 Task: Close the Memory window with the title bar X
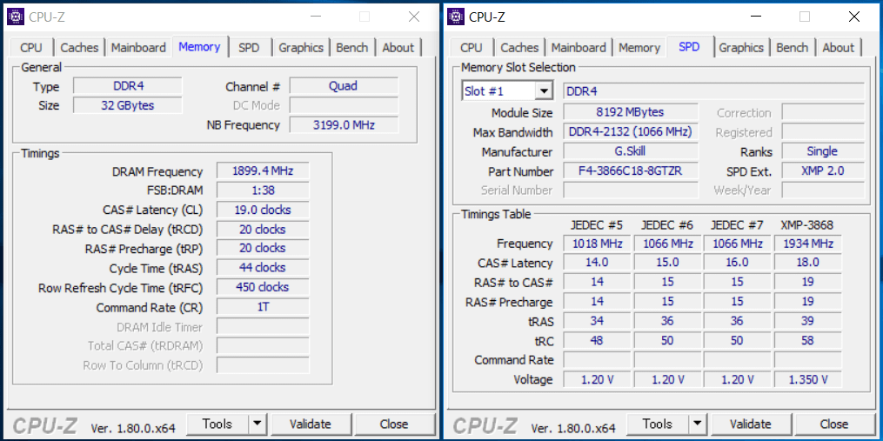click(x=414, y=17)
